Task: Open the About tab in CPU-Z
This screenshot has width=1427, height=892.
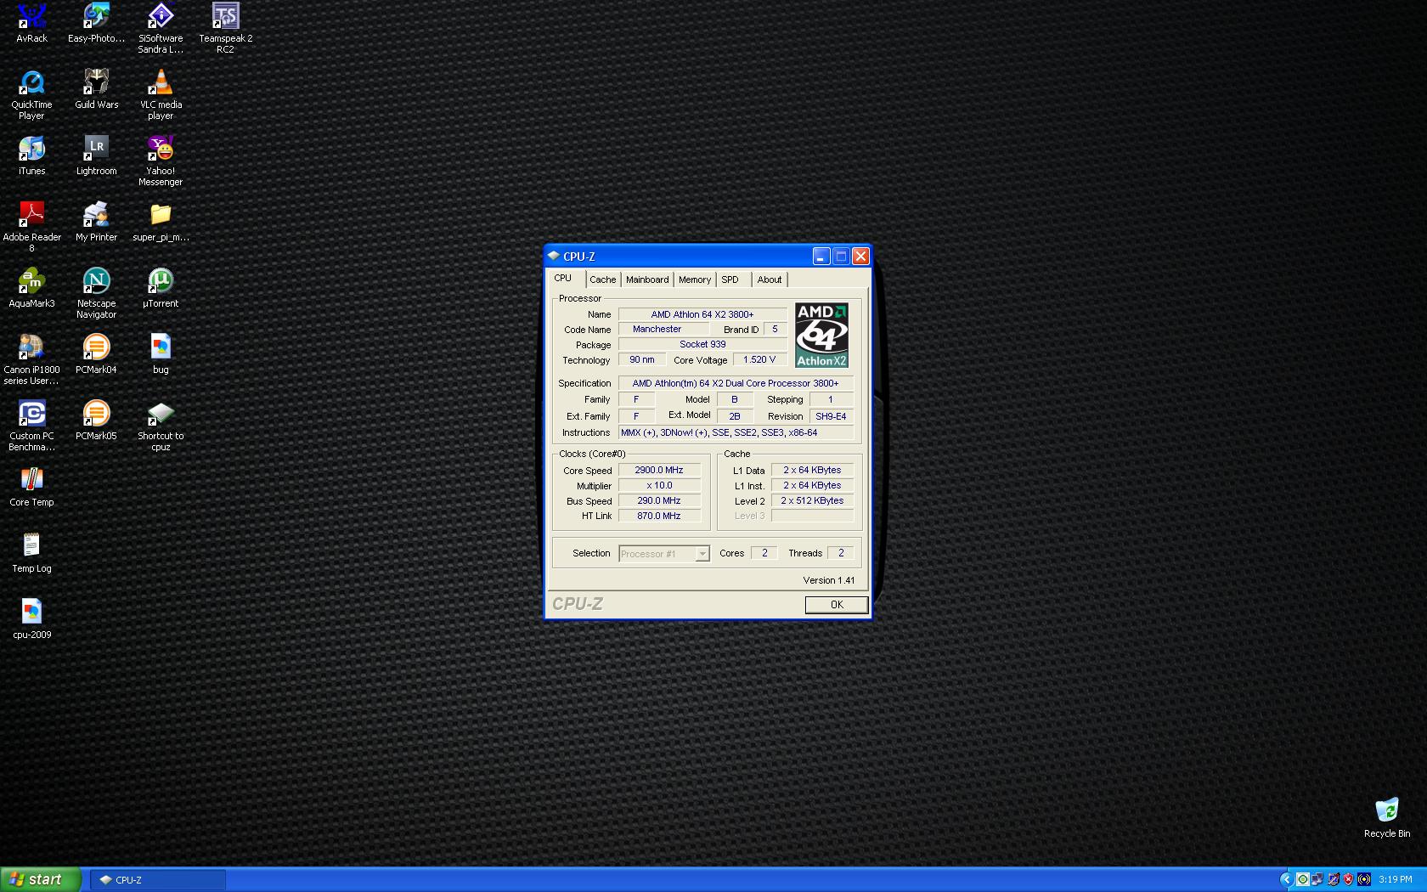Action: [770, 279]
